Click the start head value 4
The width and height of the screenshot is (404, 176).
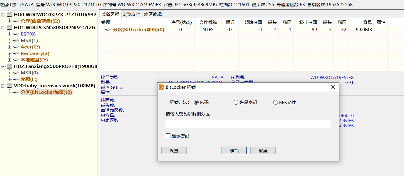[275, 29]
